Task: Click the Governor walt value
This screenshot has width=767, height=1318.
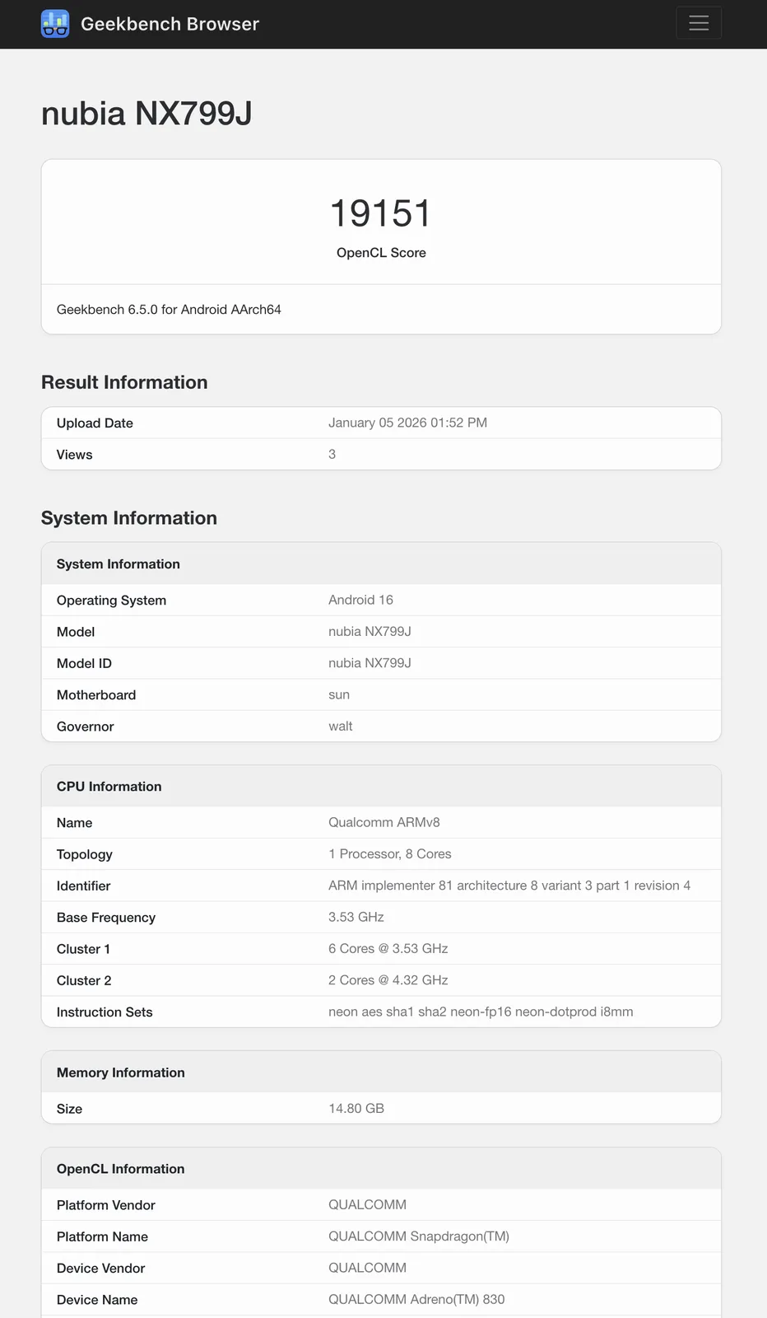Action: 340,726
